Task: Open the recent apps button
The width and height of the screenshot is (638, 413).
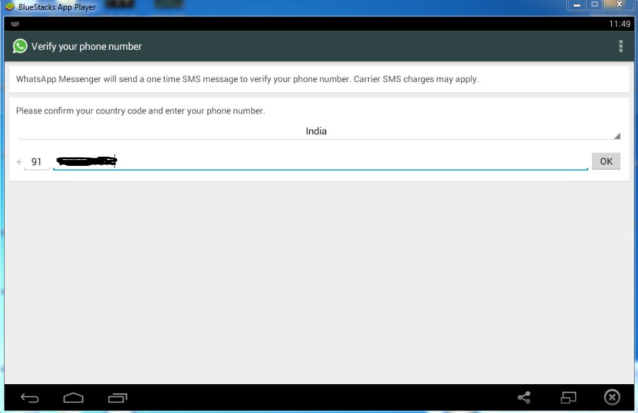Action: pos(117,397)
